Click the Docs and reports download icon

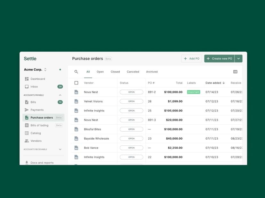[x=27, y=163]
